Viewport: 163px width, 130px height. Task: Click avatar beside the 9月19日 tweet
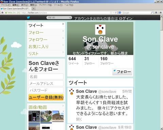72,127
